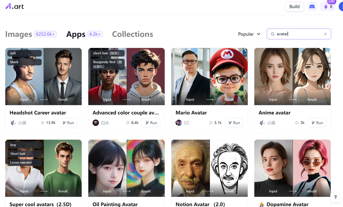Click 小满 avatar icon under Headshot Career
Viewport: 343px width, 207px height.
13,123
